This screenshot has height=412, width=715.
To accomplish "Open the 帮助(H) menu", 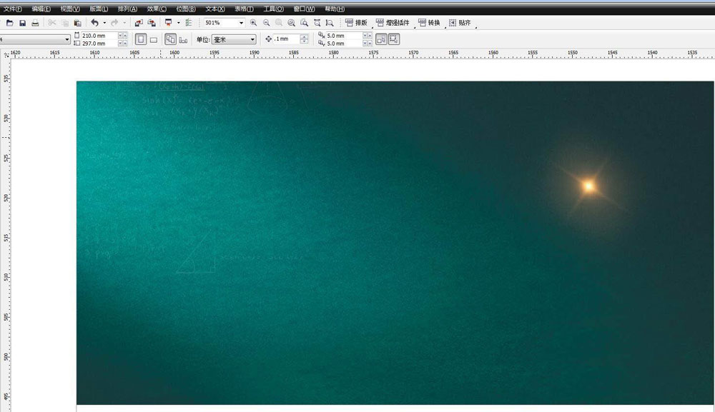I will 334,9.
